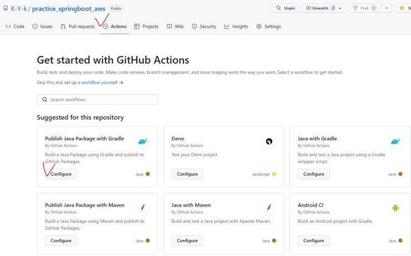411x256 pixels.
Task: Click the Publish Java Package with Gradle title
Action: pyautogui.click(x=85, y=139)
